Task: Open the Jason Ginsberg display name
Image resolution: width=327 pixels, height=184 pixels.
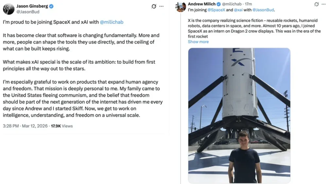Action: coord(32,6)
